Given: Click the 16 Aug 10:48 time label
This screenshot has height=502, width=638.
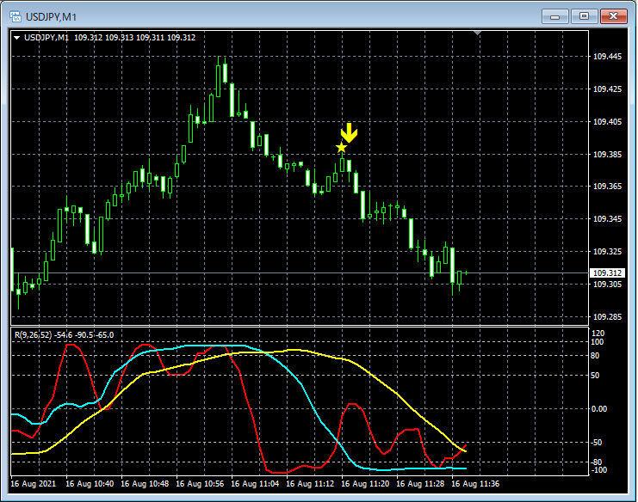Looking at the screenshot, I should [x=145, y=484].
